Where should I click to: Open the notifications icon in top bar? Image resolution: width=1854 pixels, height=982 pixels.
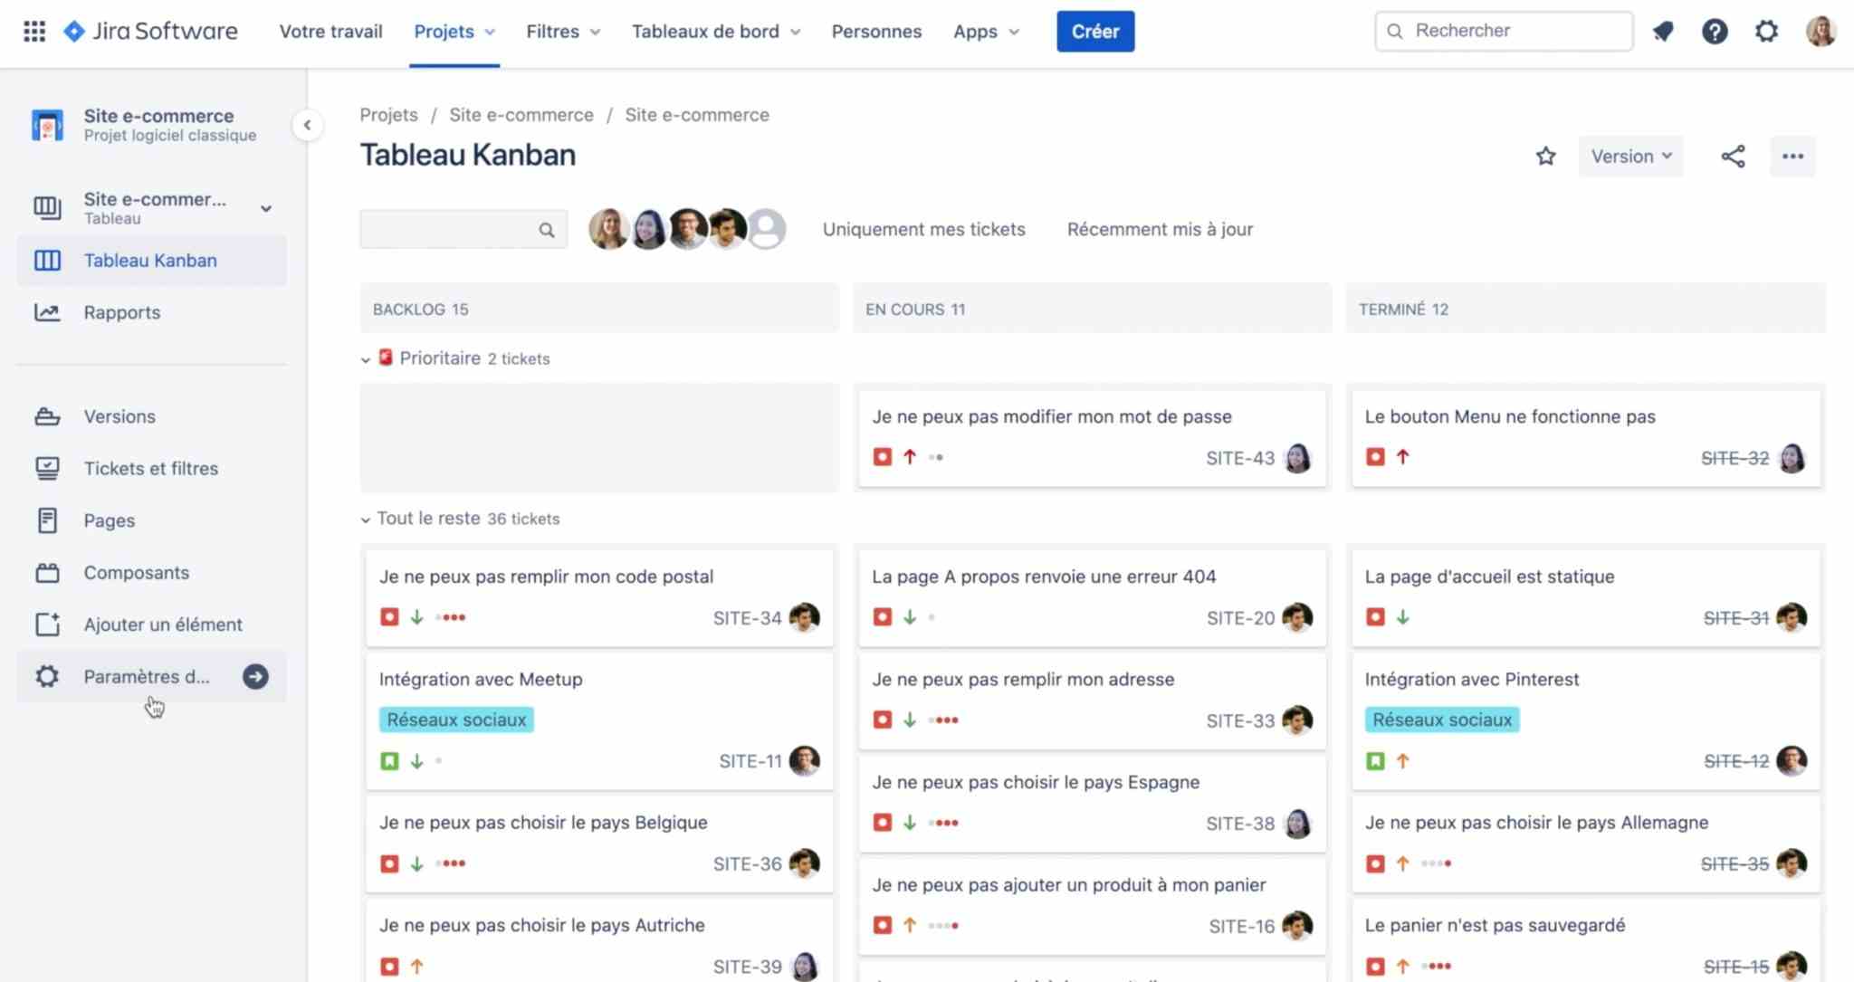point(1663,32)
